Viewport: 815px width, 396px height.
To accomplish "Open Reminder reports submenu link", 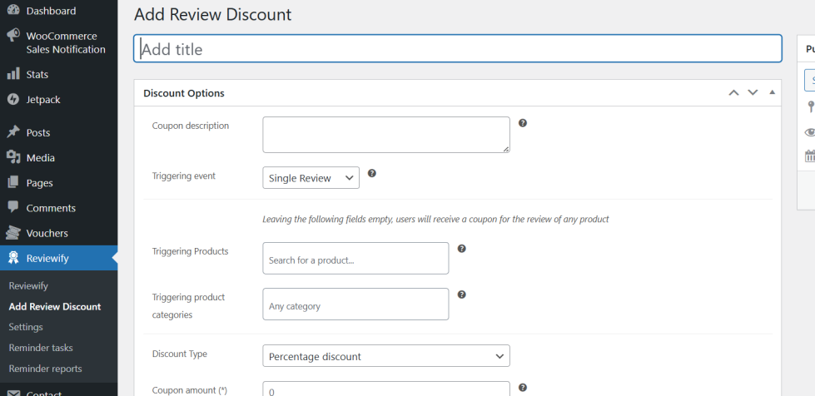I will (x=45, y=369).
